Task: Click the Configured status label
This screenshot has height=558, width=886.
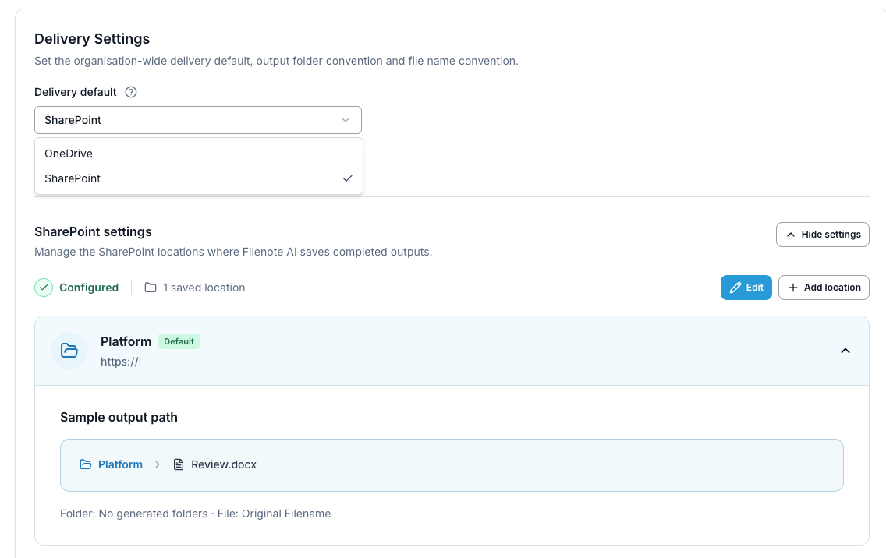Action: tap(89, 288)
